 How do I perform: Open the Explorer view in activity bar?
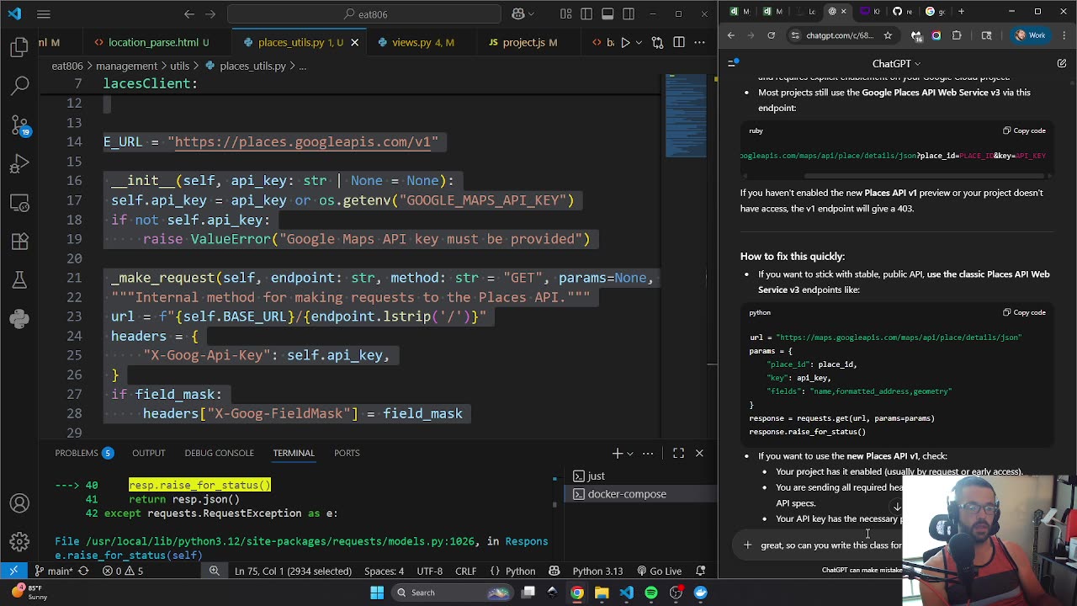pyautogui.click(x=19, y=47)
